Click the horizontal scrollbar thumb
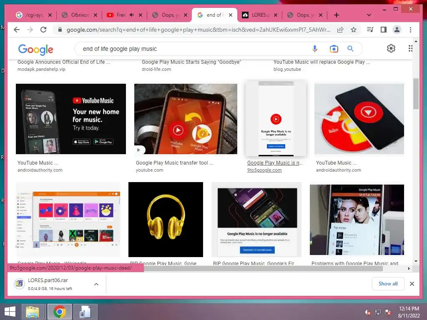This screenshot has height=320, width=427. click(264, 269)
